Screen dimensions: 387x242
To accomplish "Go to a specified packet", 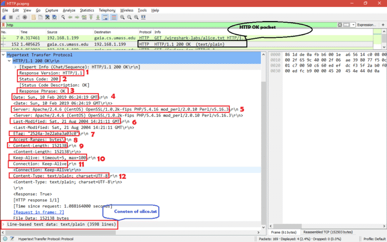I will 84,17.
